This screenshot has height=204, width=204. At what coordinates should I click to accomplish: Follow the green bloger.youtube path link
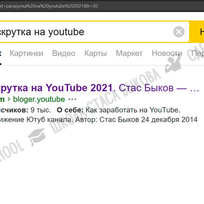pos(39,99)
